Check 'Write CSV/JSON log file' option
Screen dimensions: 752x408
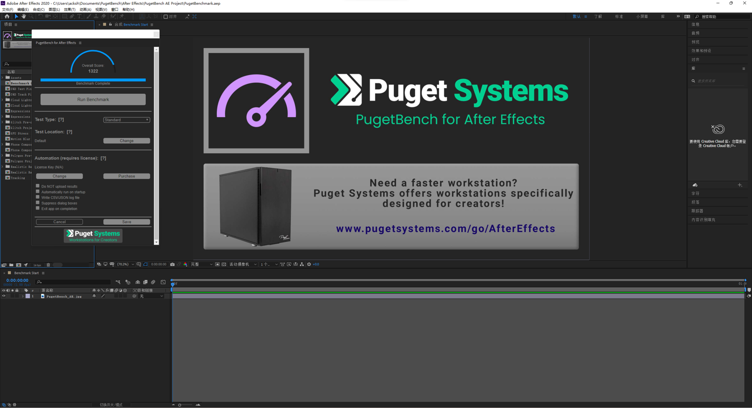(x=38, y=197)
